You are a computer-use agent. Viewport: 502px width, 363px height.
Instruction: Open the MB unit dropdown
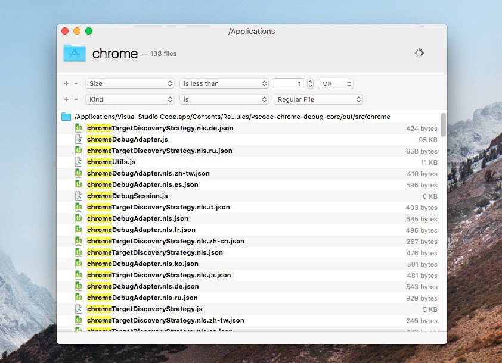[x=336, y=84]
